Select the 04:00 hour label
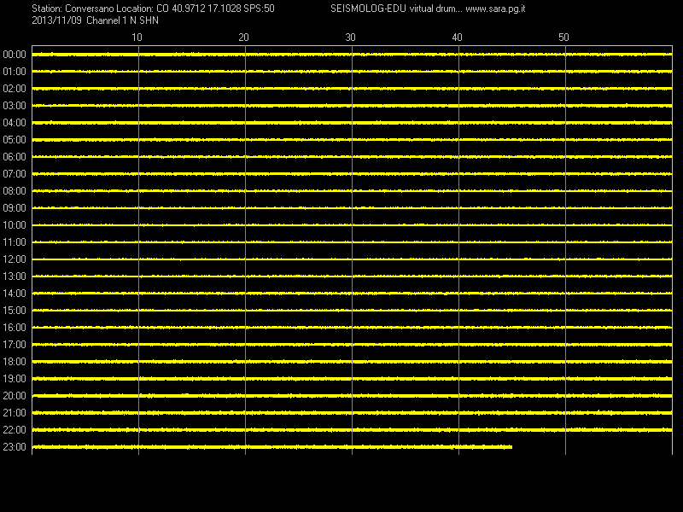This screenshot has height=512, width=683. point(15,123)
